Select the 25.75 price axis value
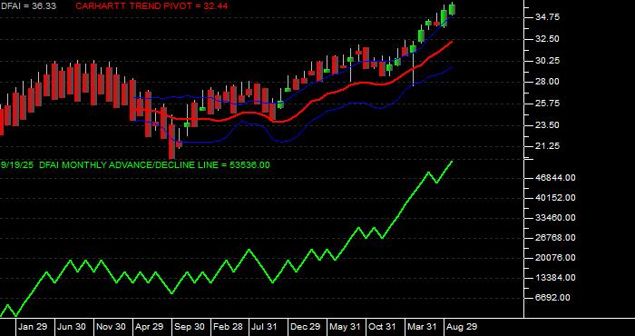This screenshot has height=336, width=635. [548, 104]
